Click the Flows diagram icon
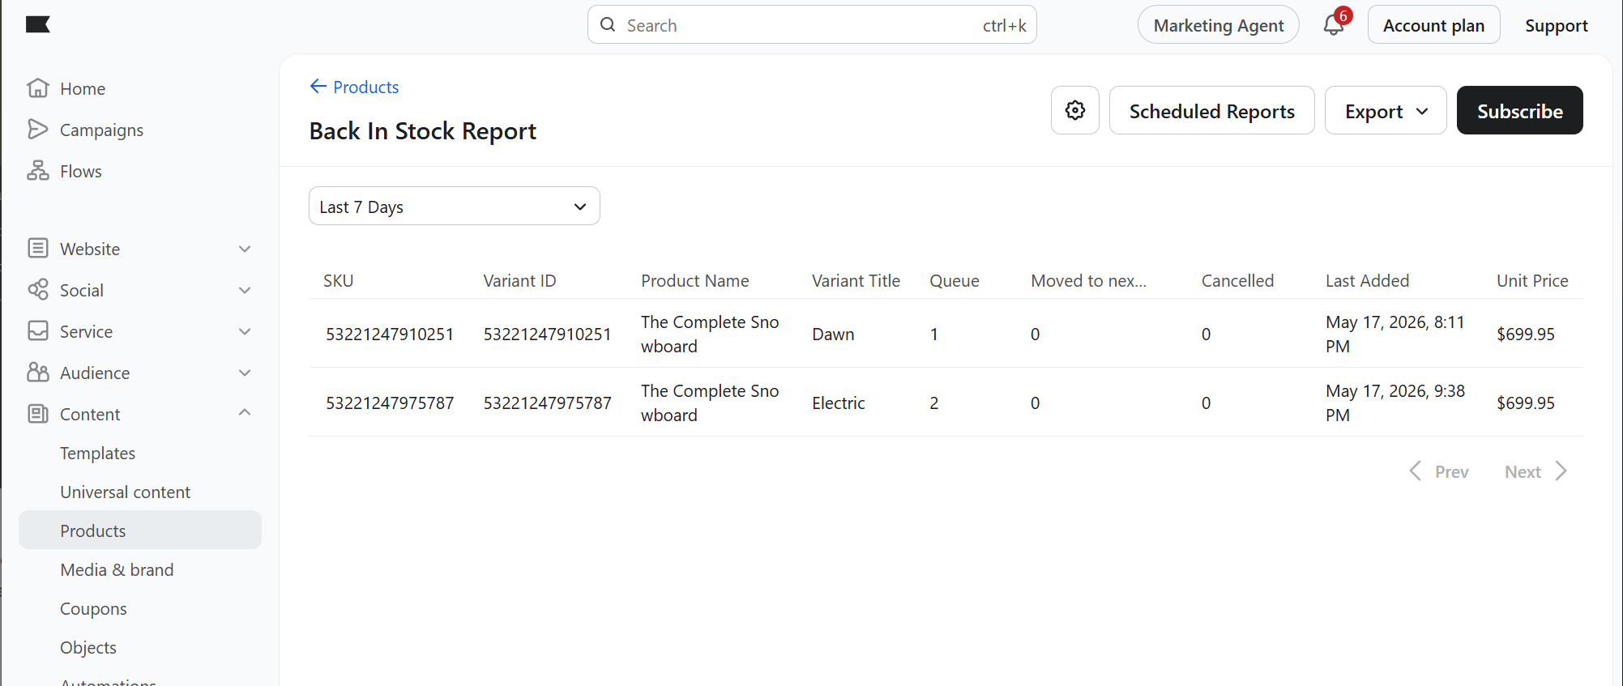This screenshot has width=1623, height=686. coord(37,170)
